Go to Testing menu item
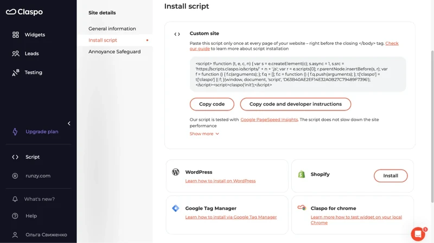Screen dimensions: 434x243 [34, 73]
